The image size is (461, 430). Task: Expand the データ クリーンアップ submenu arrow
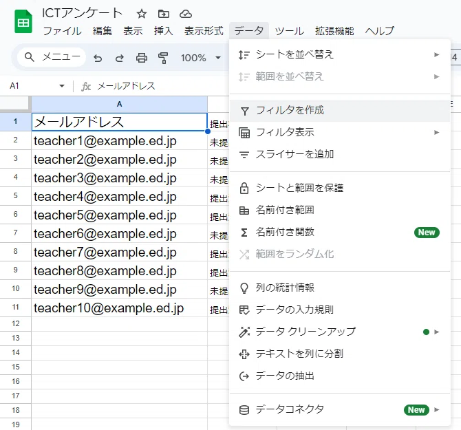click(x=437, y=332)
